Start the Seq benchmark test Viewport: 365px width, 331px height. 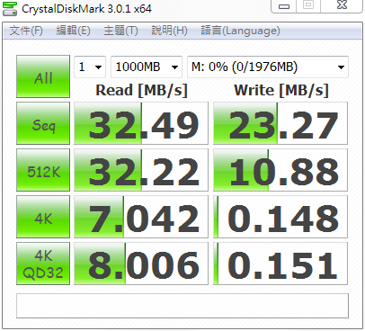tap(43, 123)
